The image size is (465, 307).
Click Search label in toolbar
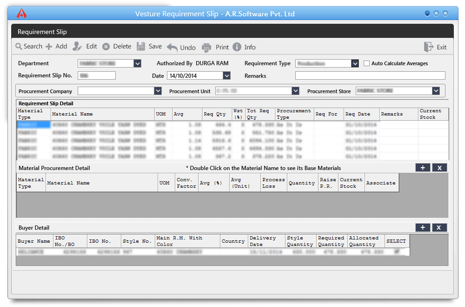(33, 47)
